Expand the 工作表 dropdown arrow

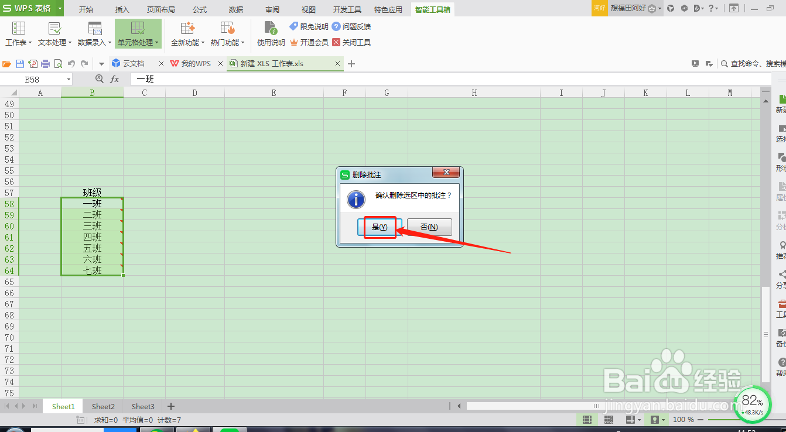[x=30, y=43]
